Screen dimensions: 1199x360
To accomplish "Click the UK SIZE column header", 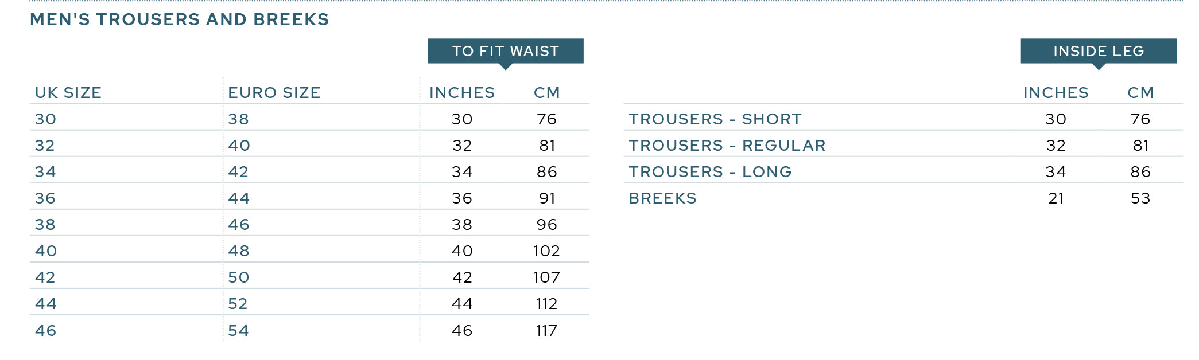I will tap(68, 93).
